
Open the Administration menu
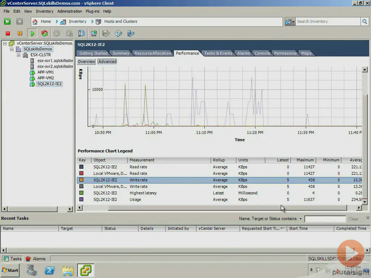(70, 11)
